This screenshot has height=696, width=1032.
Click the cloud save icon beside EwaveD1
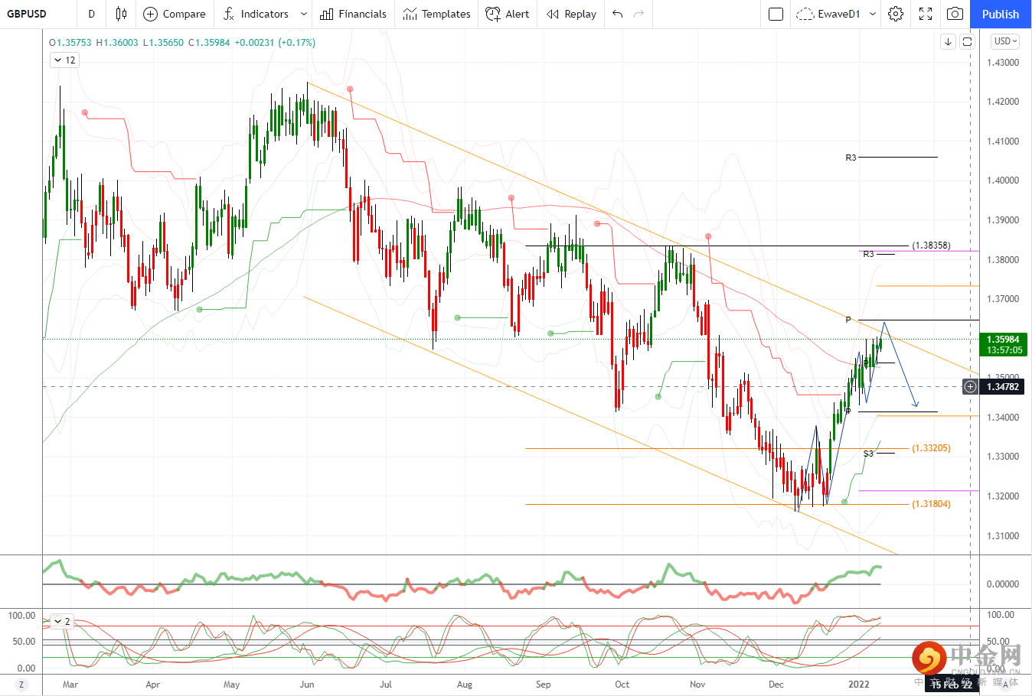point(805,14)
